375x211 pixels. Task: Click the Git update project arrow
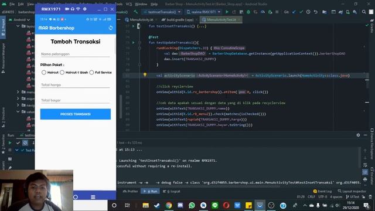[x=294, y=12]
